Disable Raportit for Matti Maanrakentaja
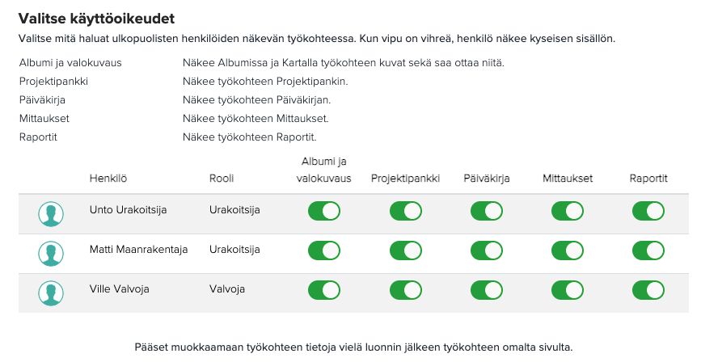The height and width of the screenshot is (362, 718). point(648,250)
